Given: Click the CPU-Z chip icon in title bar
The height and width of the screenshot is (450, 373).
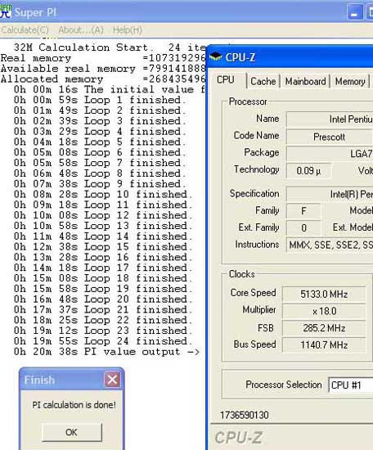Looking at the screenshot, I should point(215,57).
